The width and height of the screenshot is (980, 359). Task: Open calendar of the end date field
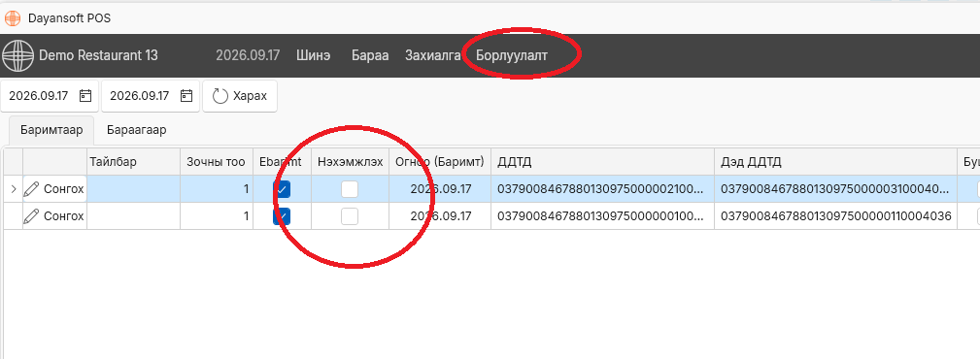coord(186,96)
